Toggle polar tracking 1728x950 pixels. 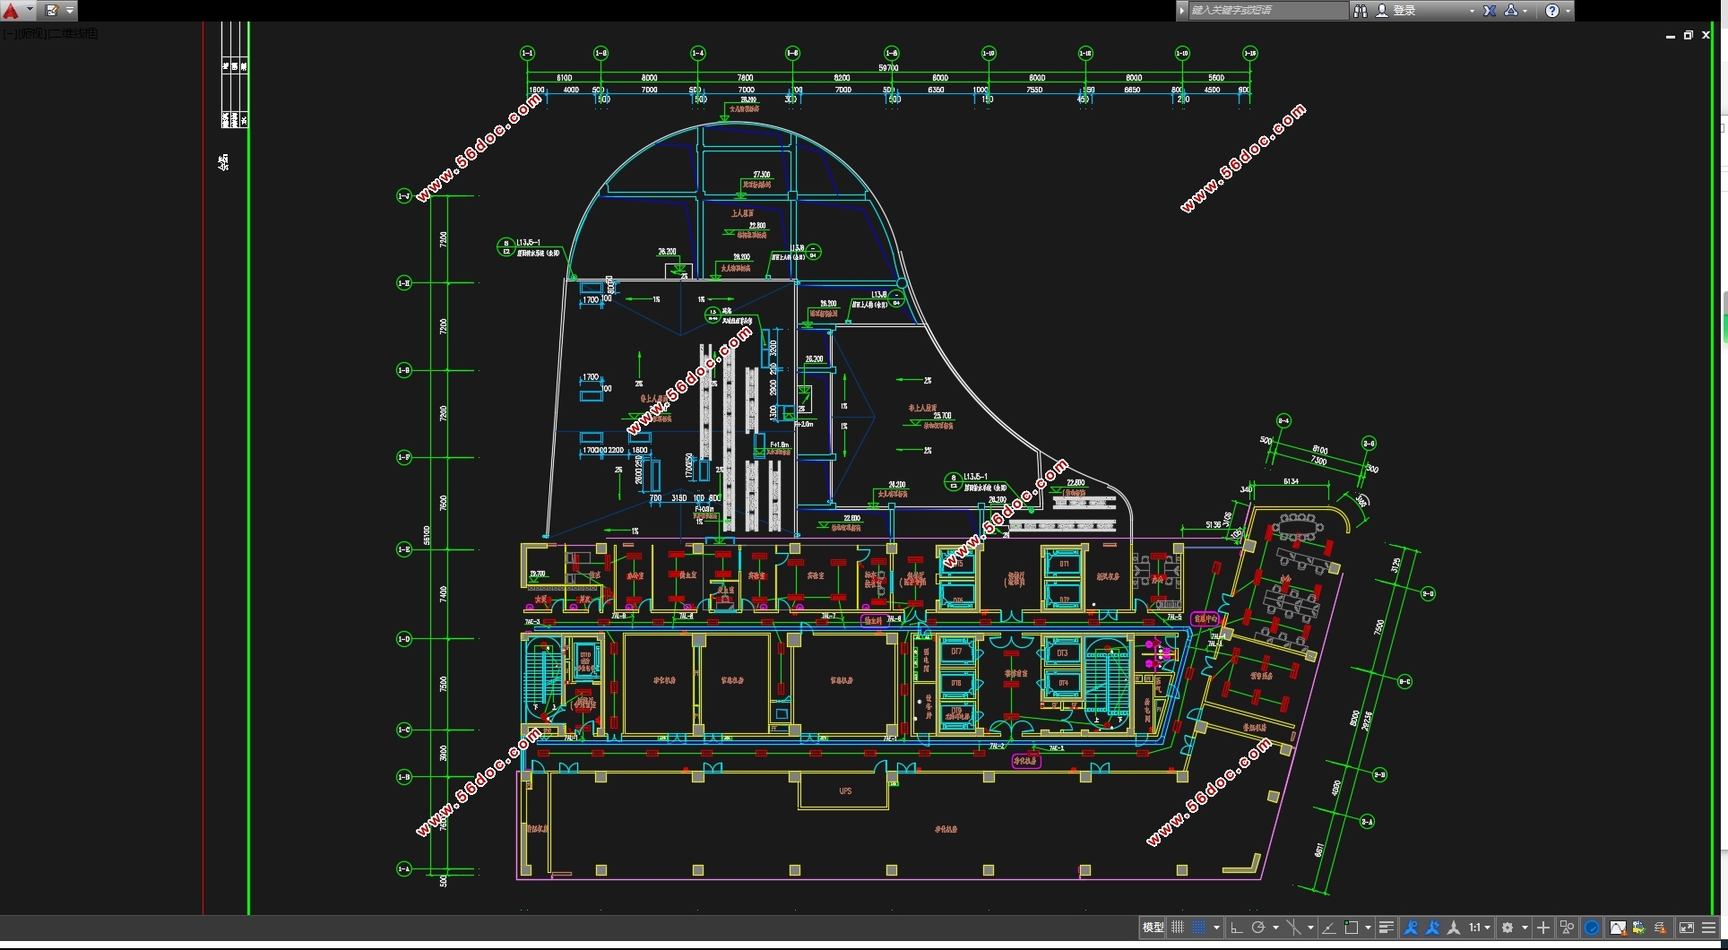[x=1258, y=928]
